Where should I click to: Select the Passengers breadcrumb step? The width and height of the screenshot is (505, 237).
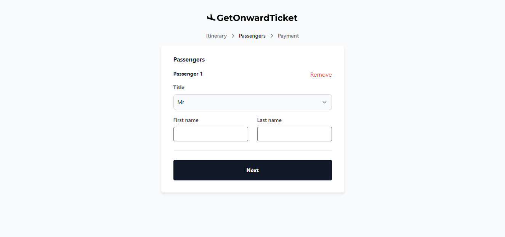click(x=252, y=36)
